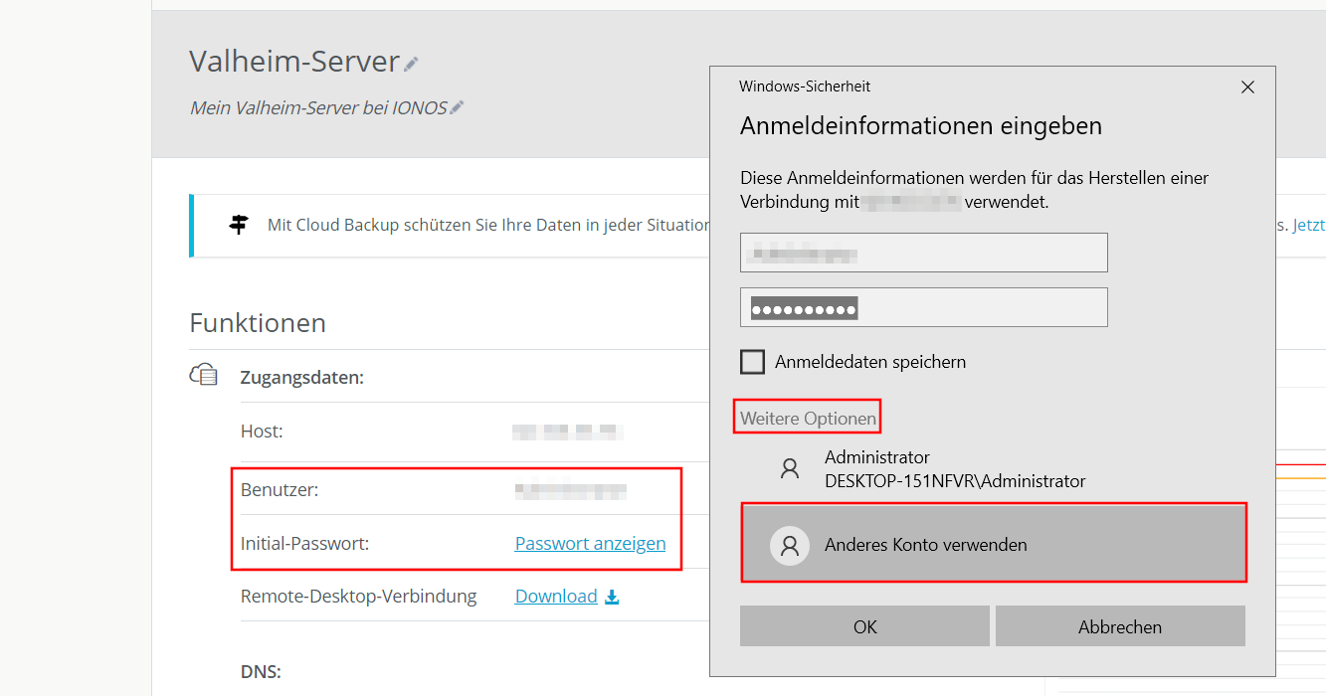Screen dimensions: 1326x696
Task: Click the user icon for Anderes Konto verwenden
Action: pos(790,545)
